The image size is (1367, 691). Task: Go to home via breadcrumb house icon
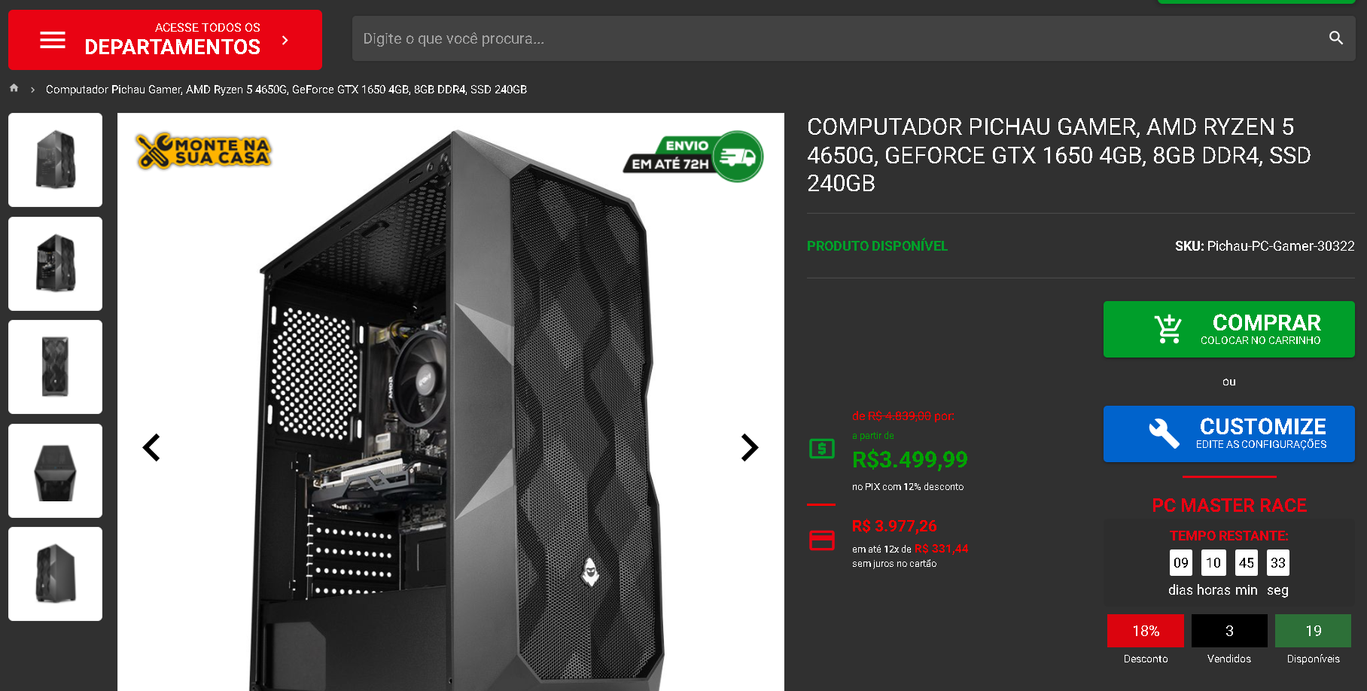[14, 88]
